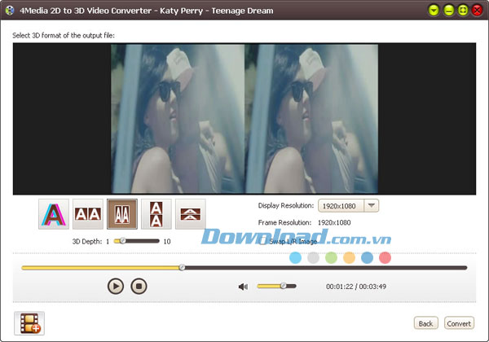Click the app logo in title bar

10,11
